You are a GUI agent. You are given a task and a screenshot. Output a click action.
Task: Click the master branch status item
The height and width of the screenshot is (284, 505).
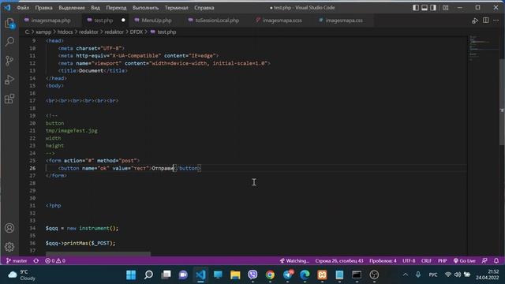click(x=17, y=261)
